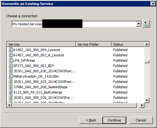Click Published status of LPA_WFAreas
The height and width of the screenshot is (128, 157).
point(120,60)
